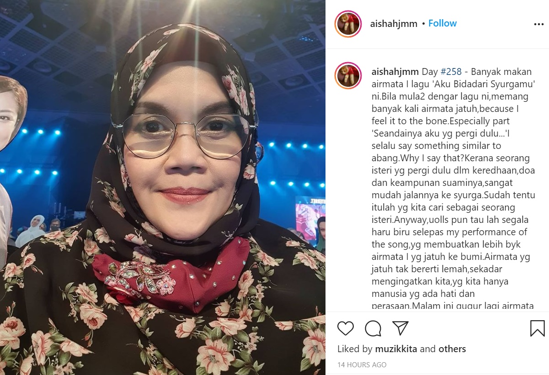Save the post with the bookmark icon
Screen dimensions: 549x375
tap(537, 328)
